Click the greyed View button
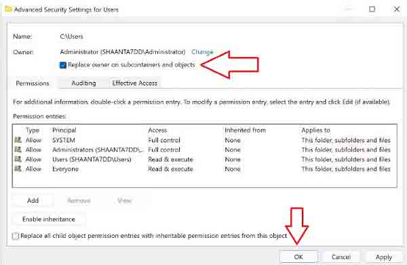Screen dimensions: 407x265 point(125,201)
